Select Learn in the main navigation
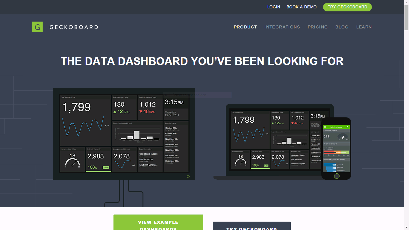The image size is (409, 230). click(364, 27)
